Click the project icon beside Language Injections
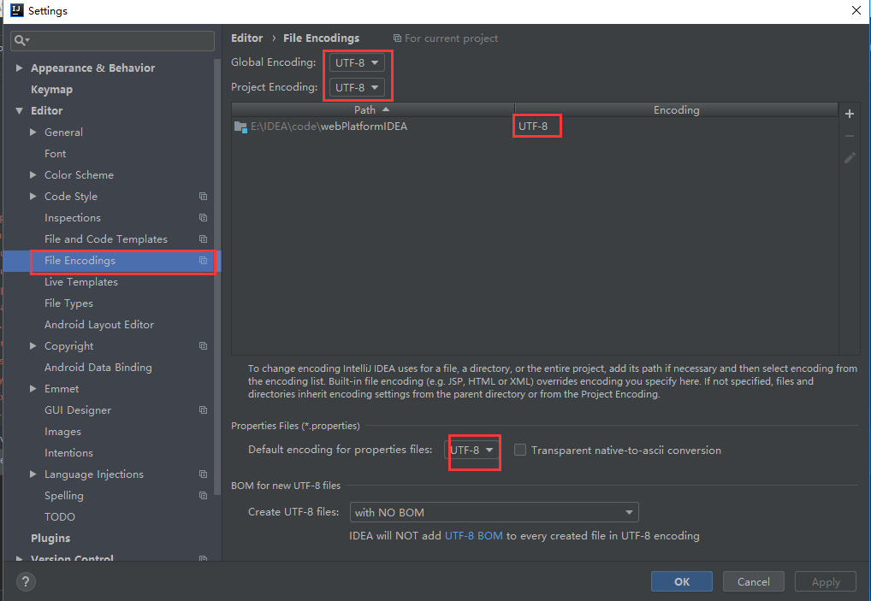The height and width of the screenshot is (601, 871). point(204,474)
